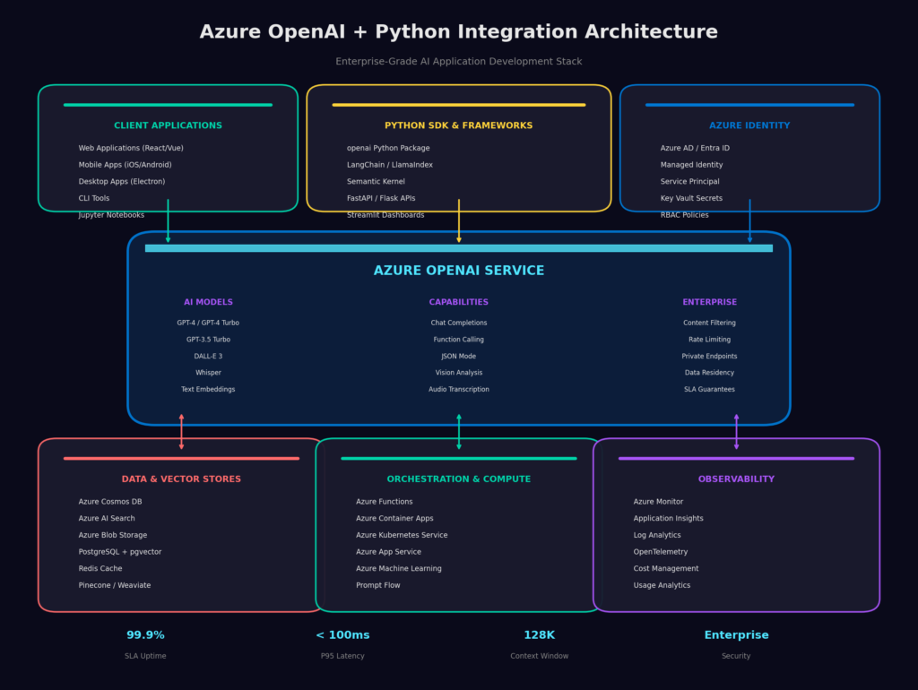The width and height of the screenshot is (918, 690).
Task: Select the Key Vault Secrets item
Action: point(691,198)
